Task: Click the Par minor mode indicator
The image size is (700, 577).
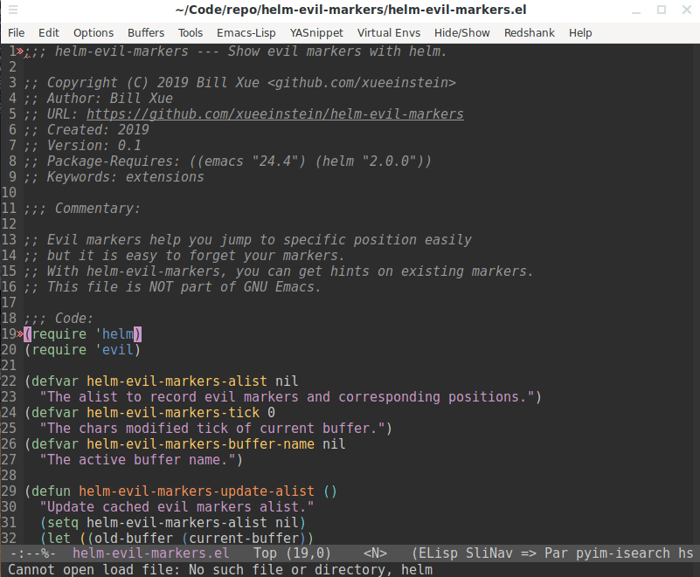Action: 556,553
